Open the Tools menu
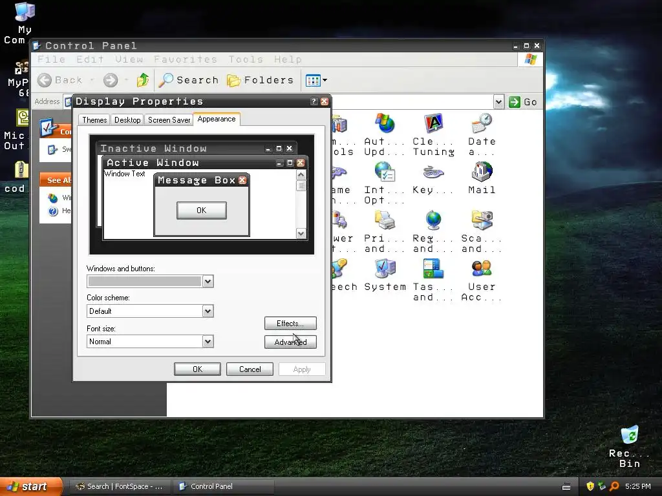The height and width of the screenshot is (496, 662). [246, 59]
